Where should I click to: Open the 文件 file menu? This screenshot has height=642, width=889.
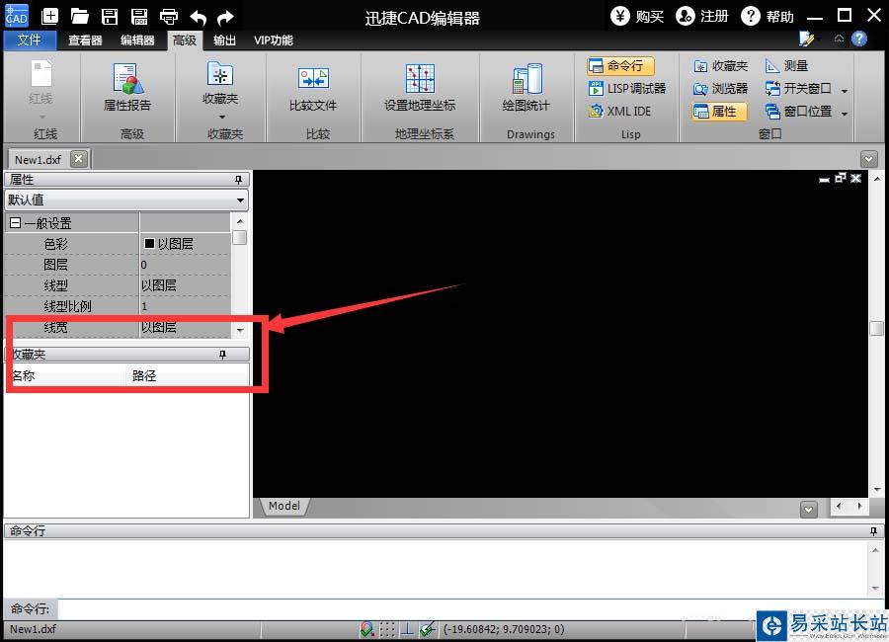(x=29, y=40)
